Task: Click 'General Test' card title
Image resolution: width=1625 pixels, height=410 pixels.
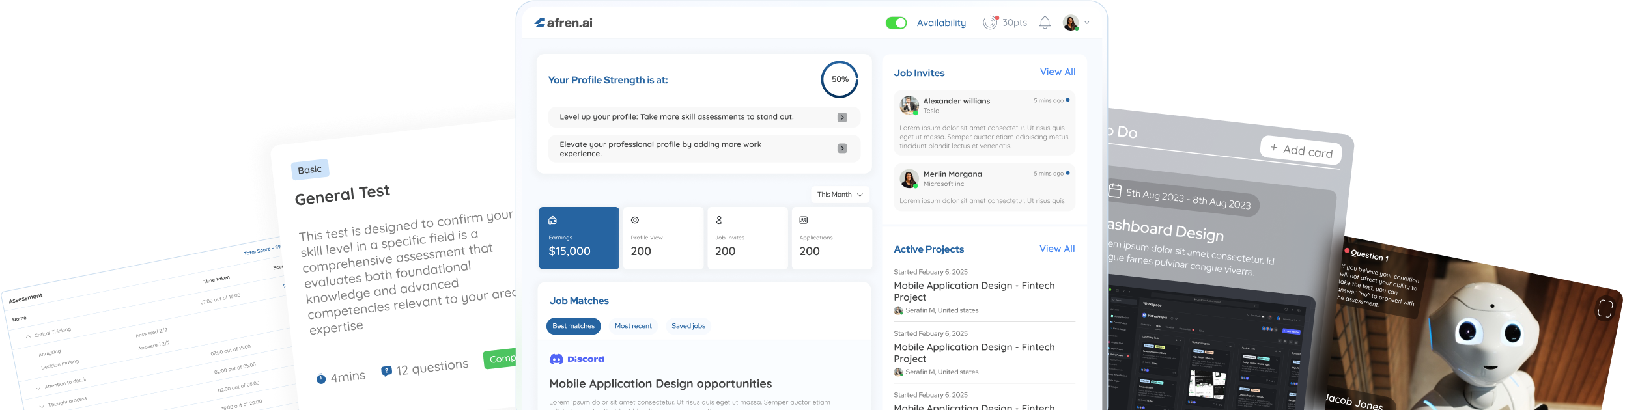Action: (342, 195)
